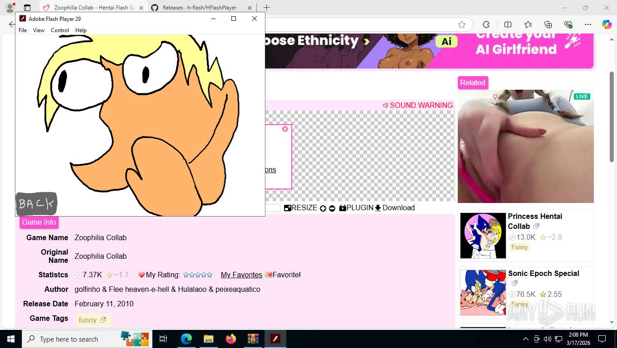This screenshot has width=617, height=348.
Task: Open Microsoft Edge from the taskbar
Action: 186,339
